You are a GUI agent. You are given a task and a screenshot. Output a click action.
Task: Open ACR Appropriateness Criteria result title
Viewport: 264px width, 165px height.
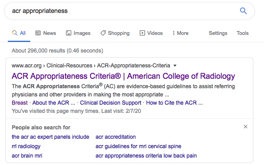123,76
